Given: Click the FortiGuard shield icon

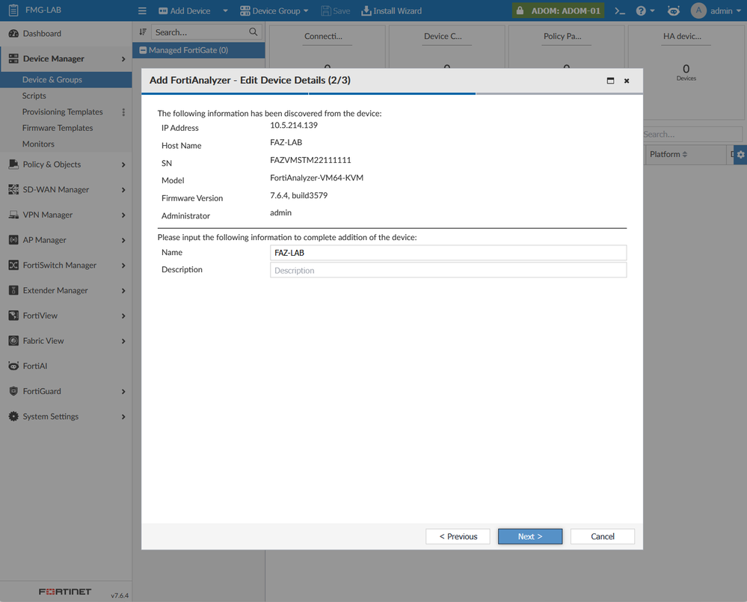Looking at the screenshot, I should pos(13,391).
